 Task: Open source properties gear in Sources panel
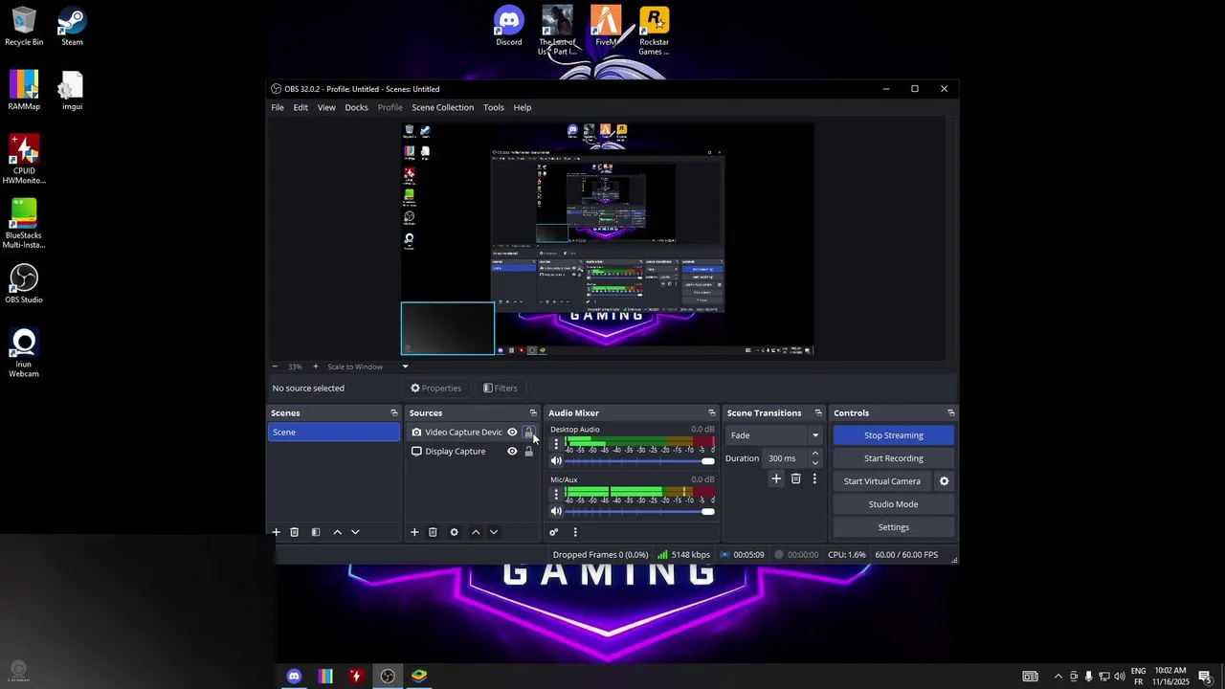point(454,532)
